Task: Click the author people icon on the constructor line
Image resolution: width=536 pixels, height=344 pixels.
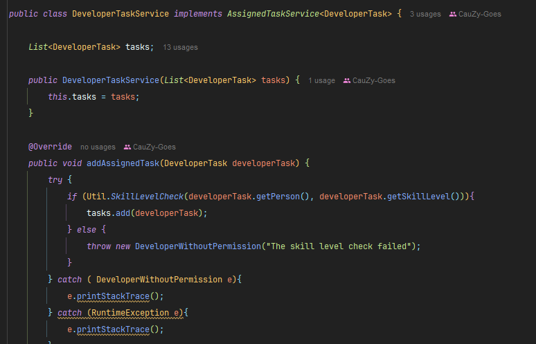Action: point(347,80)
